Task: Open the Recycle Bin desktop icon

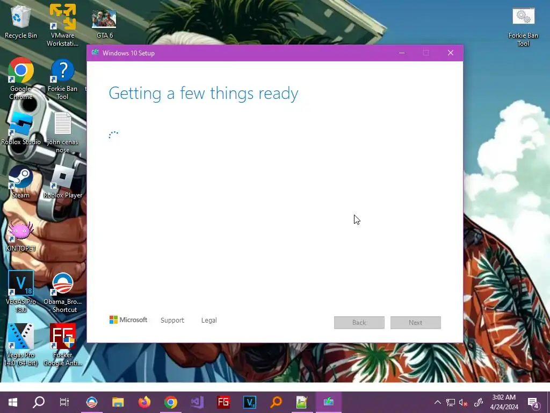Action: (21, 22)
